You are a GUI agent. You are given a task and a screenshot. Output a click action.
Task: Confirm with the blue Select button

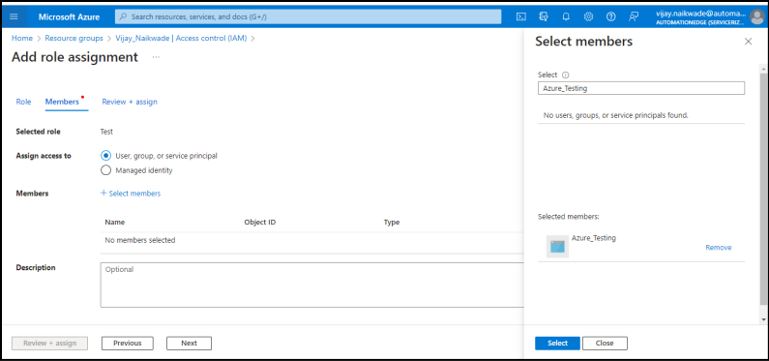(x=557, y=344)
